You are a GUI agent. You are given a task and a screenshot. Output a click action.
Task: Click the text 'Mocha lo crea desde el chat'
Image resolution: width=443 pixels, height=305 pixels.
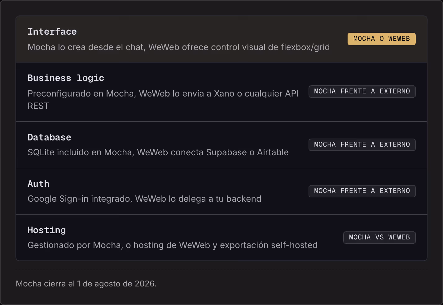[86, 47]
